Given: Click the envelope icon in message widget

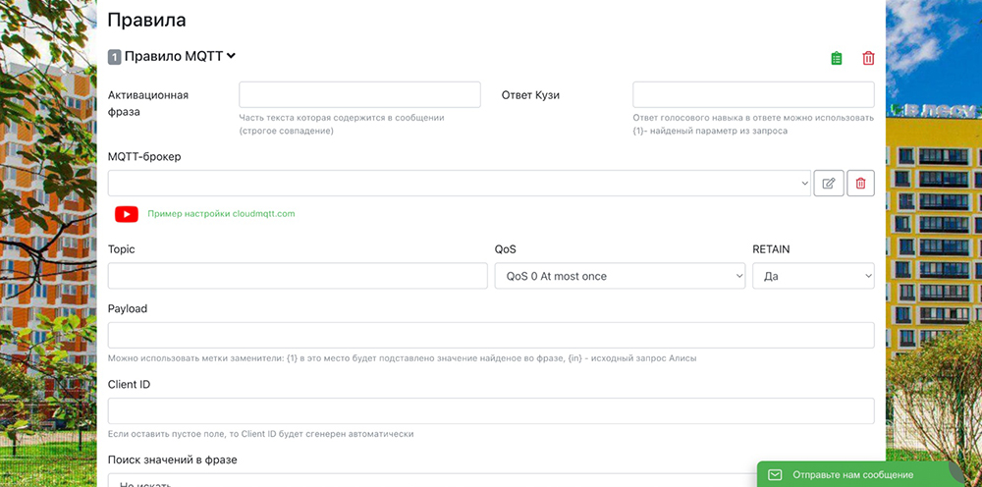Looking at the screenshot, I should tap(775, 475).
